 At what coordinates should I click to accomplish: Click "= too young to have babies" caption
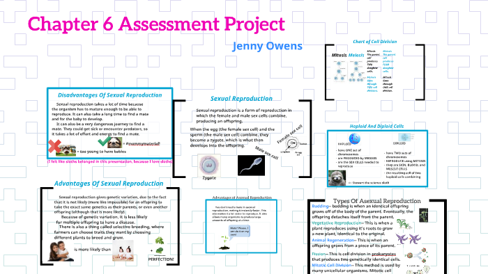coord(102,152)
